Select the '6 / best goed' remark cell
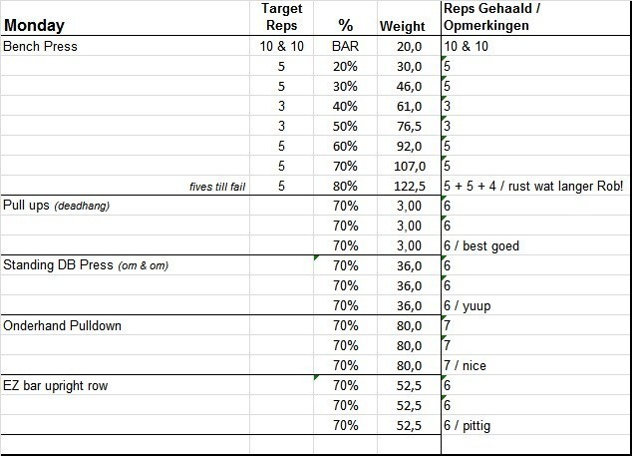Image resolution: width=632 pixels, height=456 pixels. tap(482, 245)
